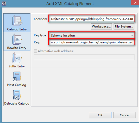139x123 pixels.
Task: Open the Key type dropdown arrow
Action: coord(132,35)
